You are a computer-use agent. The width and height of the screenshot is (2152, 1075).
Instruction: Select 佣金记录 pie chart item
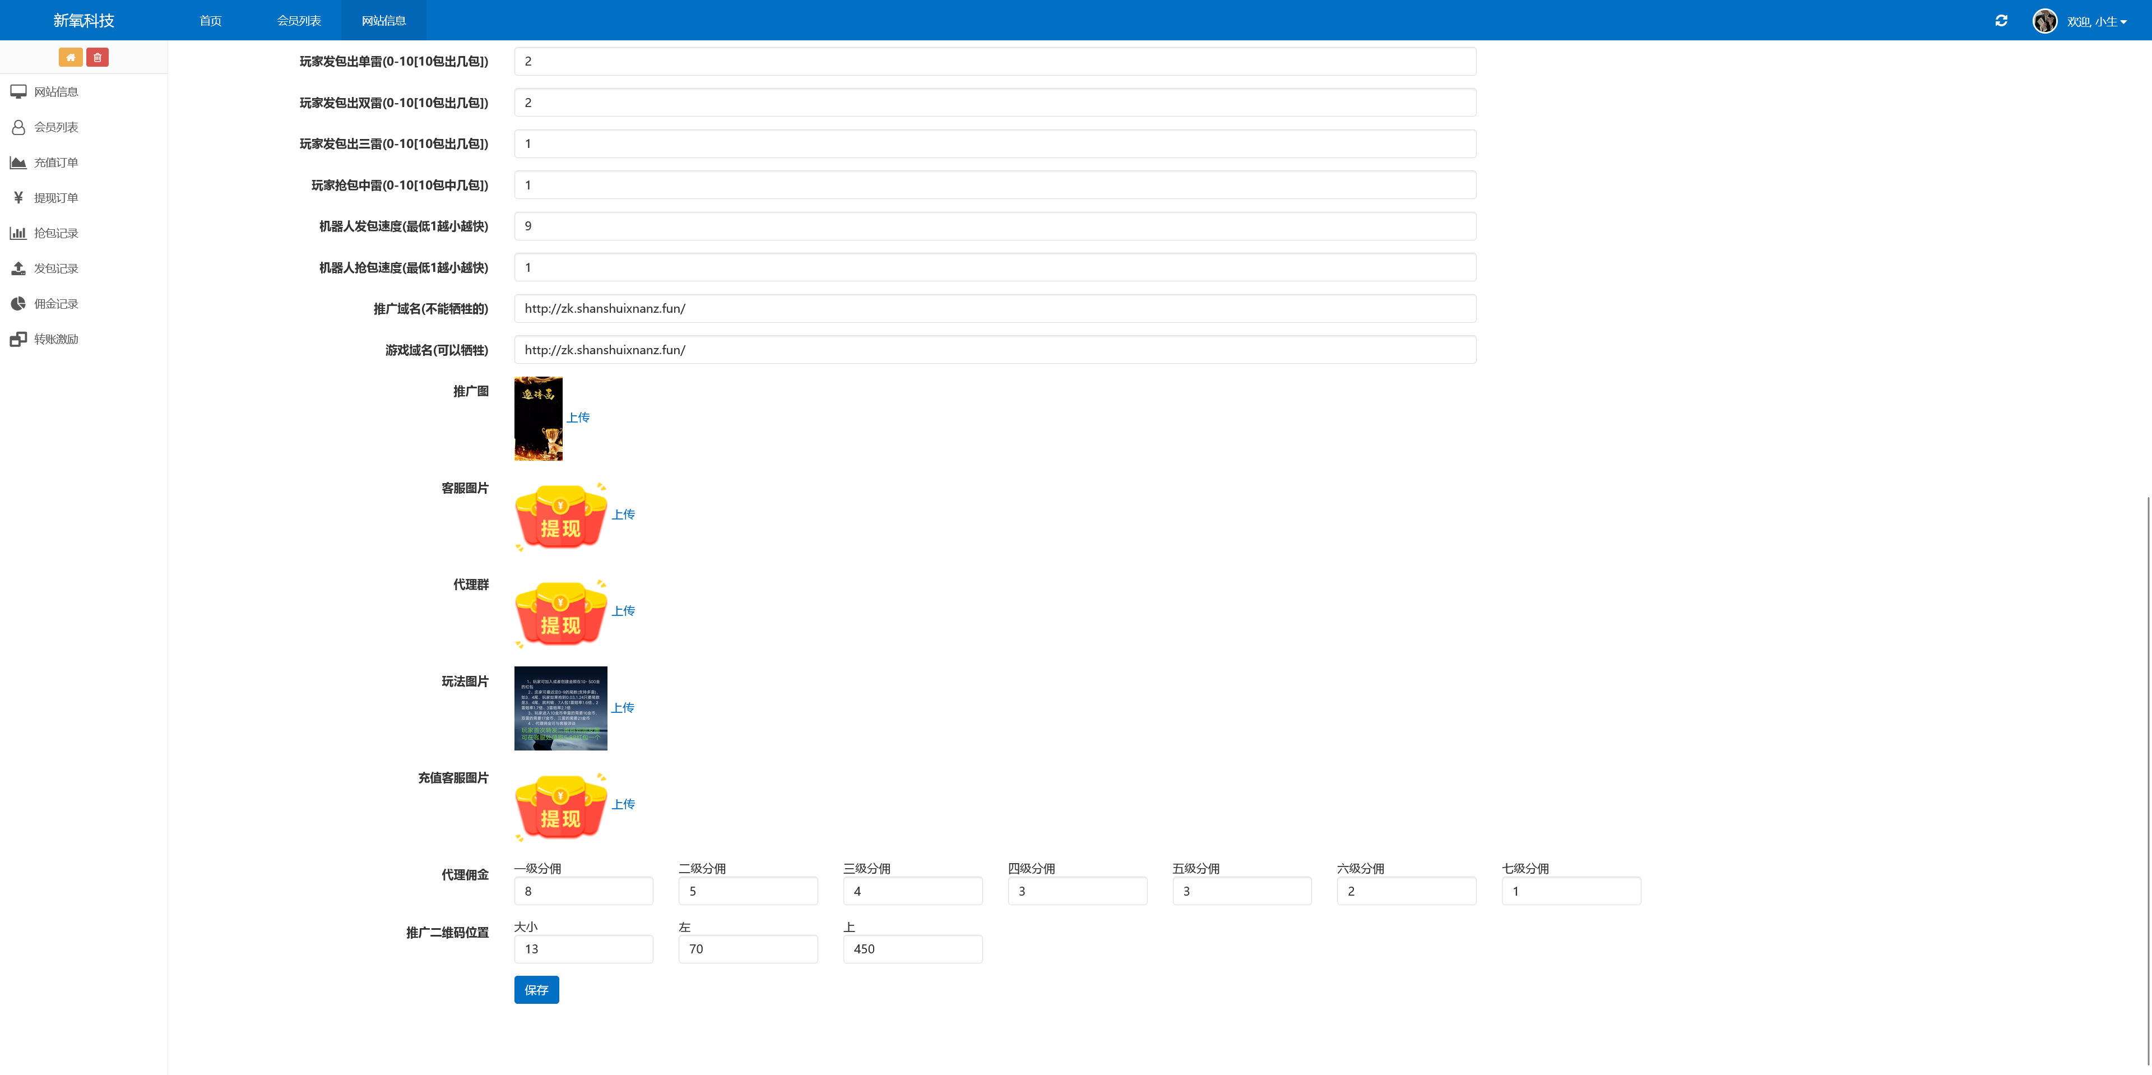[x=55, y=304]
